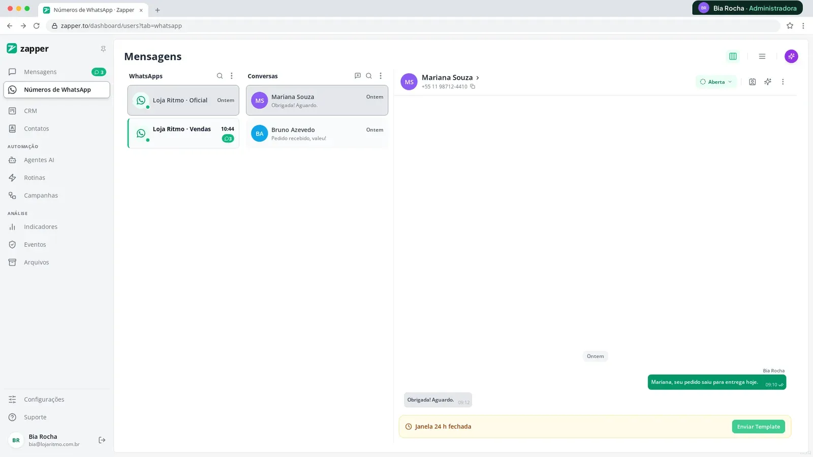Viewport: 813px width, 457px height.
Task: Click the Enviar Template button
Action: point(758,427)
